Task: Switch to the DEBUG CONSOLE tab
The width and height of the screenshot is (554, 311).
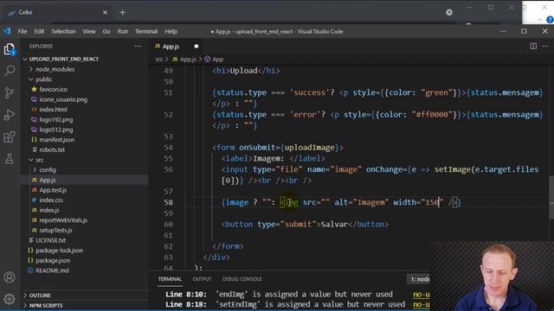Action: [x=242, y=279]
